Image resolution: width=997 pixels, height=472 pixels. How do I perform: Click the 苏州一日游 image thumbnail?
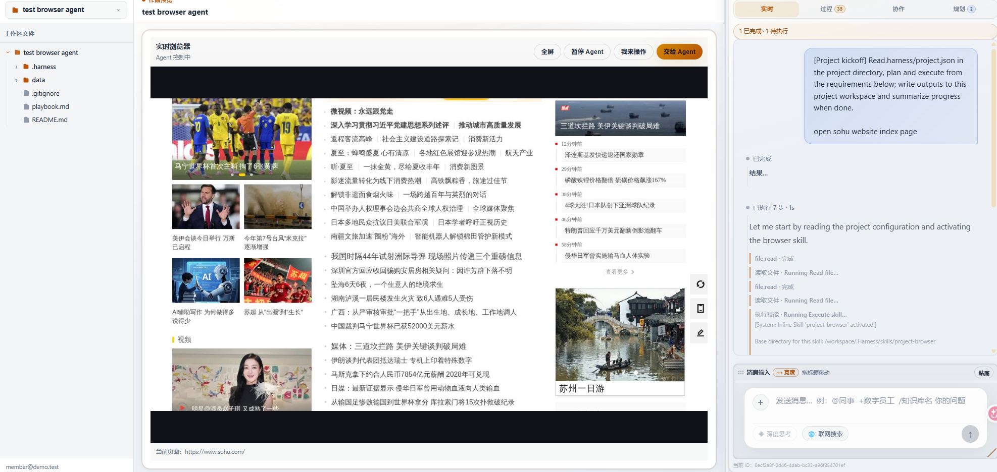(620, 334)
